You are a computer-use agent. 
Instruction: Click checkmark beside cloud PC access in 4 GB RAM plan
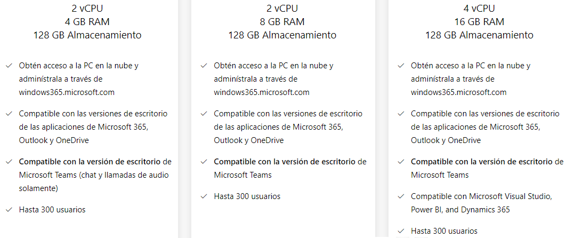click(9, 66)
